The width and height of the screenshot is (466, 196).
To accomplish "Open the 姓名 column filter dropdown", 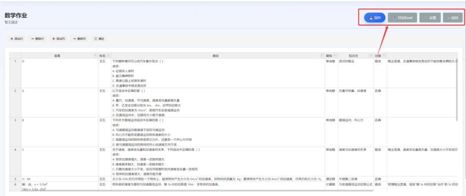I will tap(108, 55).
